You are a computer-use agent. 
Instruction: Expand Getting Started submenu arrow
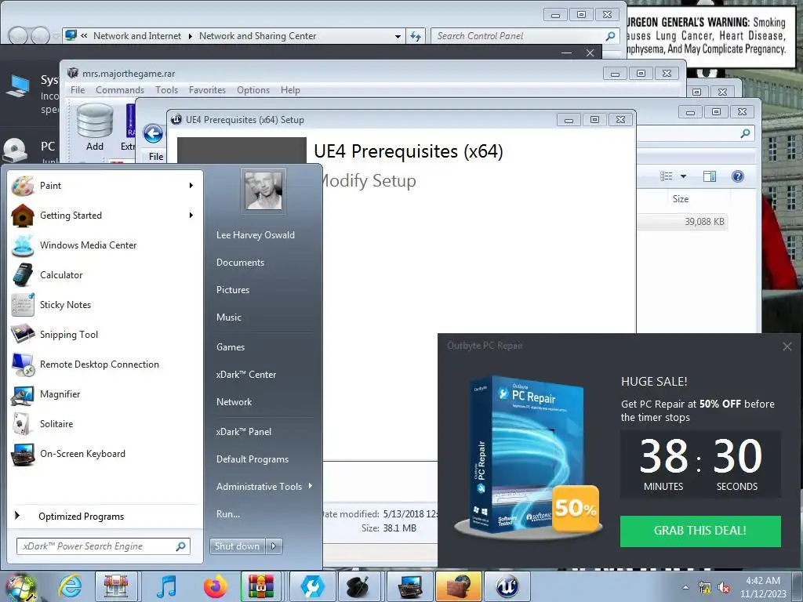click(x=191, y=215)
